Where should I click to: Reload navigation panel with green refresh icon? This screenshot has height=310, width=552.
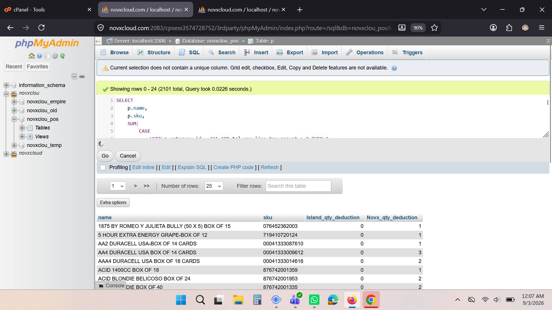pos(62,56)
